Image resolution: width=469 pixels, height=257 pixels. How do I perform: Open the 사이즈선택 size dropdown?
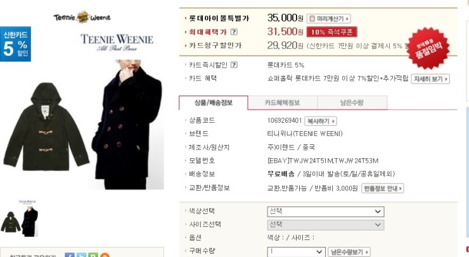click(x=325, y=225)
